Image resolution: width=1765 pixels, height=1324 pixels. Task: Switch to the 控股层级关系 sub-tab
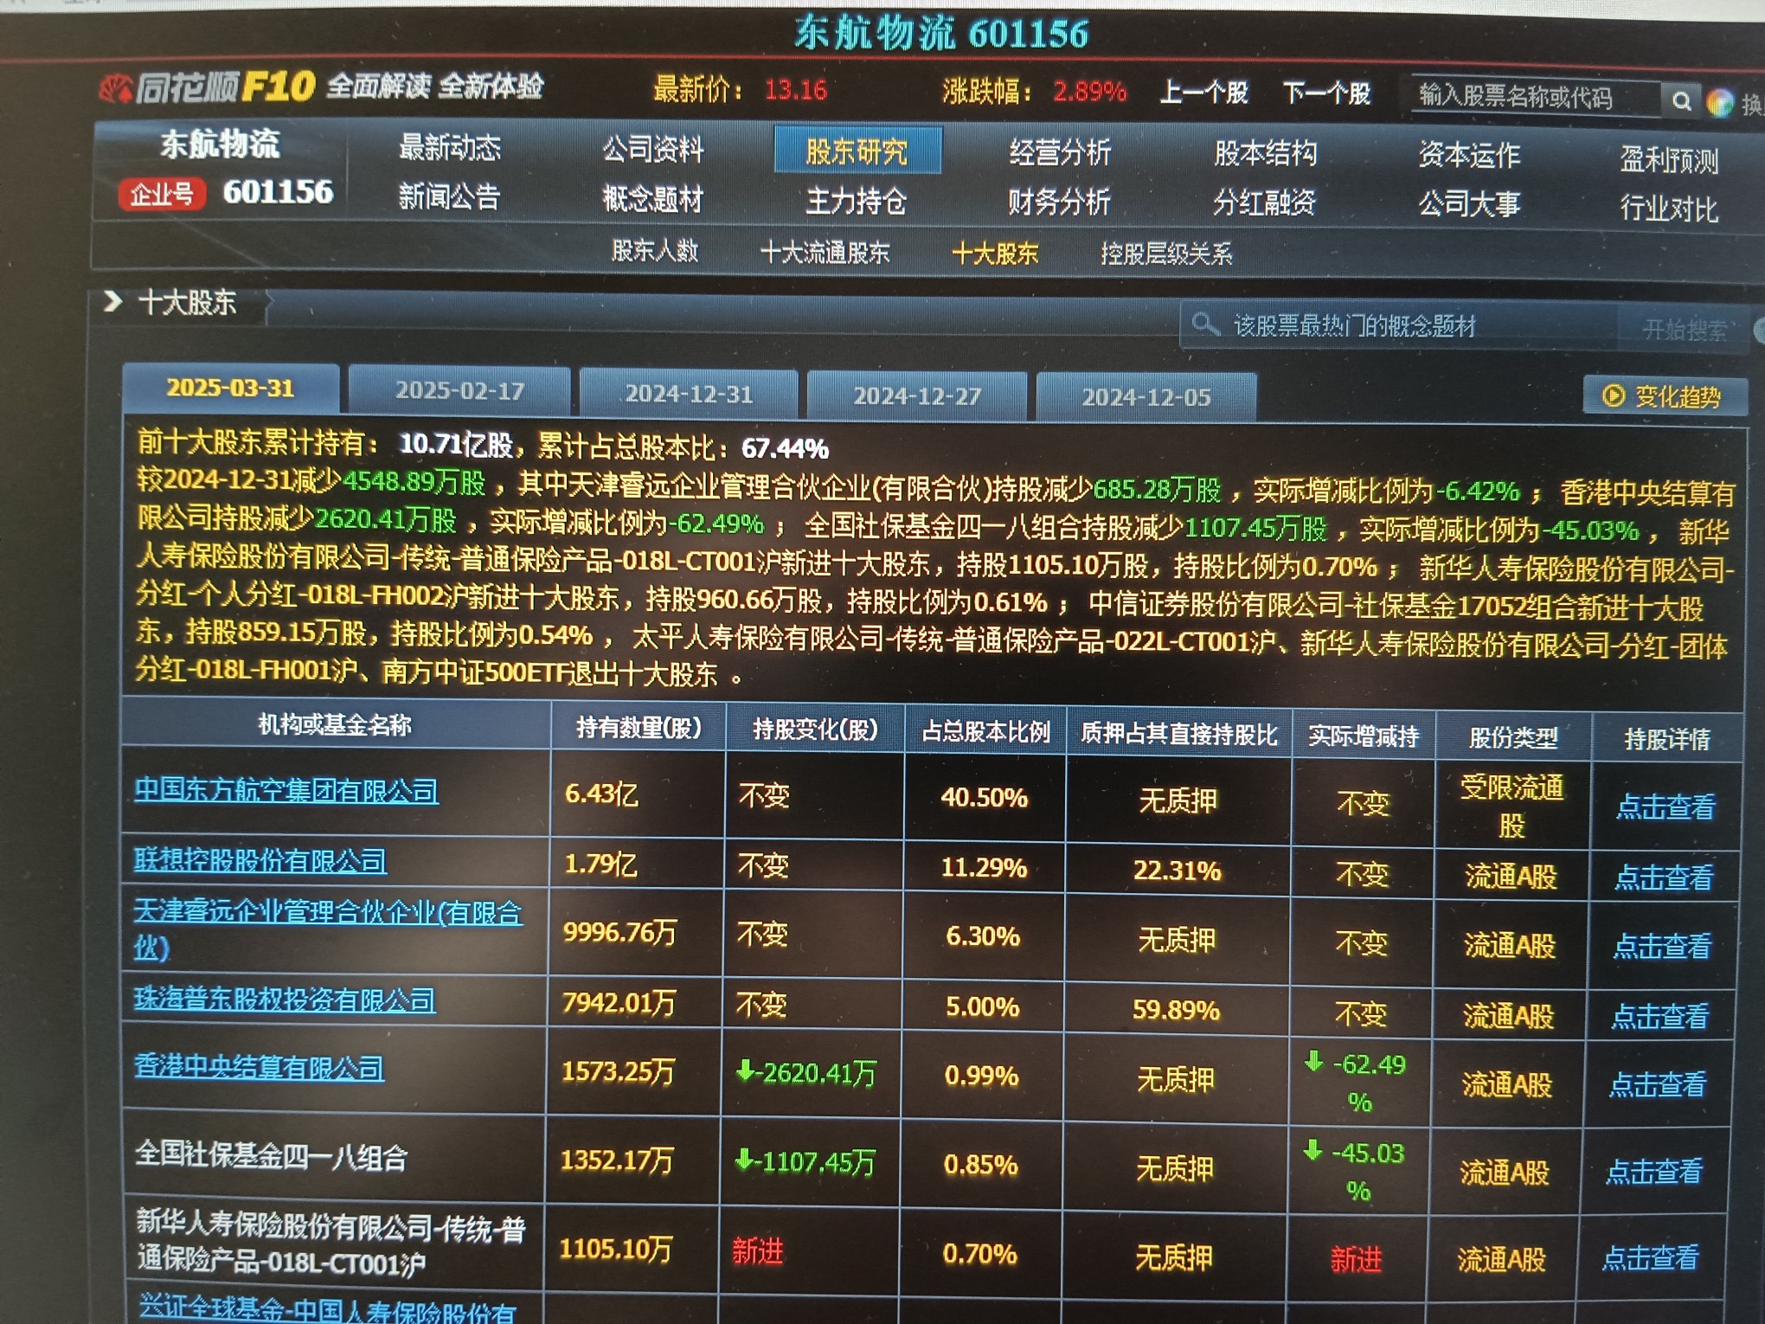(1166, 254)
